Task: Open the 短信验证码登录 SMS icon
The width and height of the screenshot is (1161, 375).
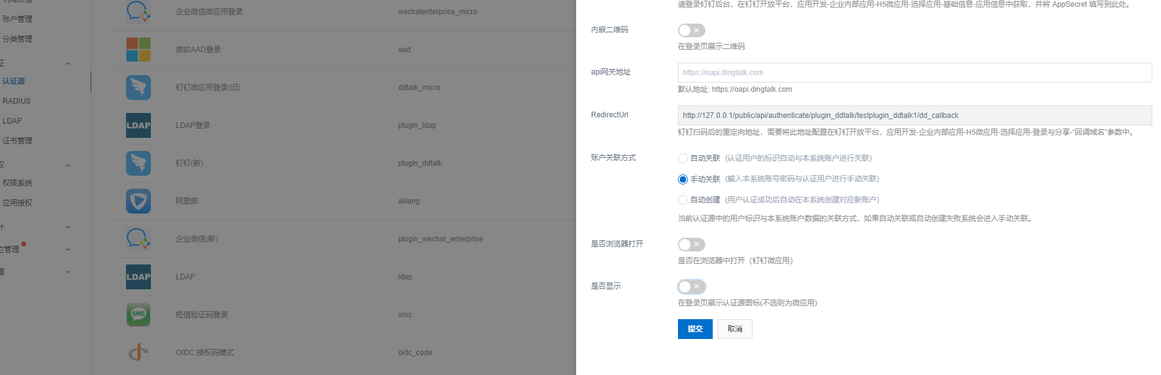Action: 138,315
